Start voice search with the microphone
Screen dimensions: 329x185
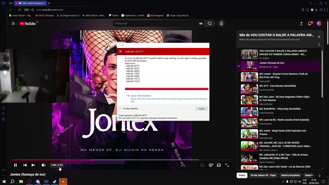click(221, 23)
